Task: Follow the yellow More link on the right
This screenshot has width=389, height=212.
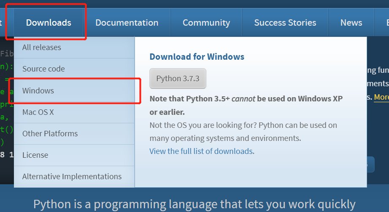Action: click(381, 97)
